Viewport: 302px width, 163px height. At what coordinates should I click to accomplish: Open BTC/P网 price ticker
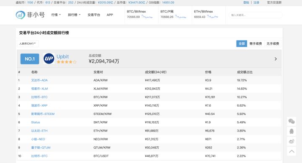pos(175,15)
